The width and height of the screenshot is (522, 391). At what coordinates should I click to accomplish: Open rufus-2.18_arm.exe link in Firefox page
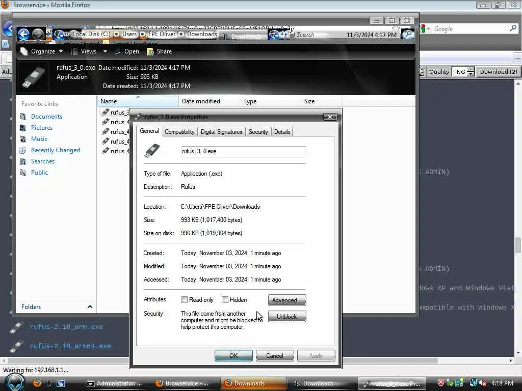click(x=66, y=327)
